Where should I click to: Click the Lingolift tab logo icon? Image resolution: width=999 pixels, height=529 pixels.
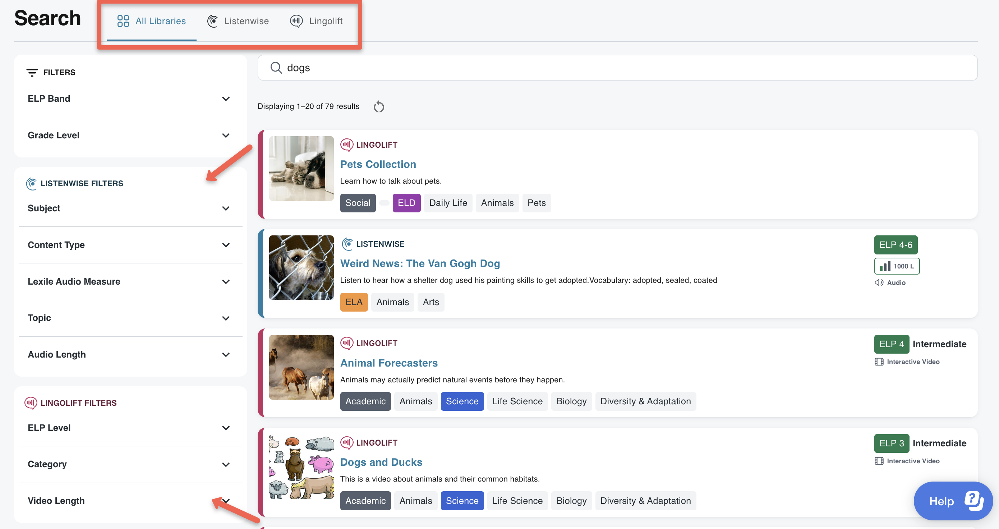click(296, 21)
